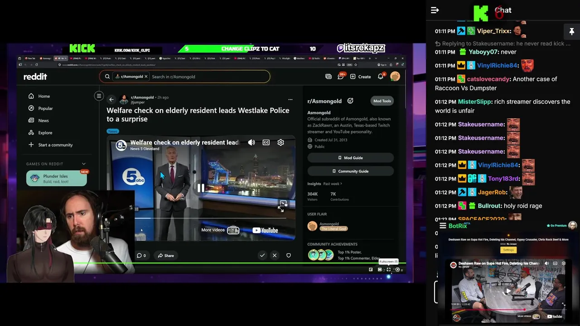Pause the News 5 Cleveland video

tap(200, 188)
